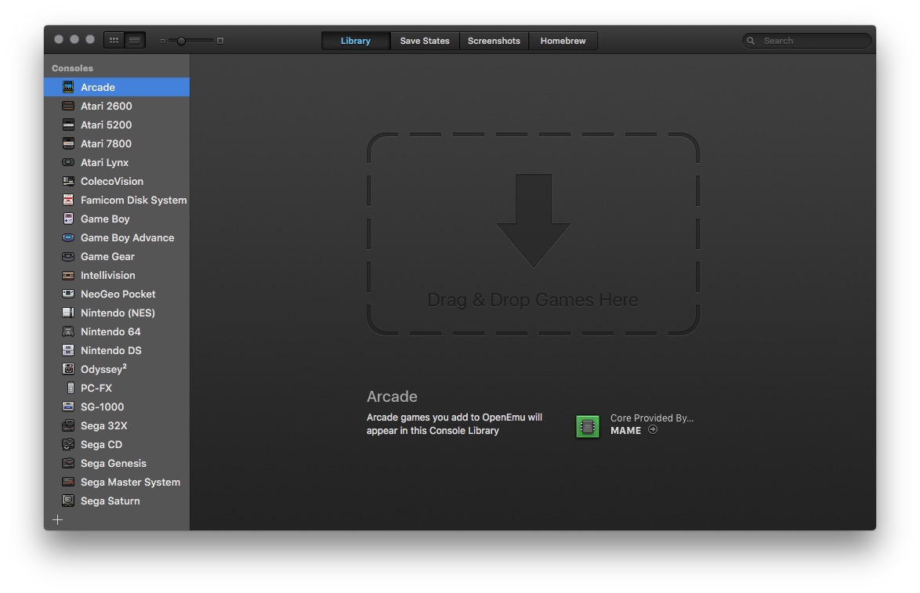The width and height of the screenshot is (920, 593).
Task: Click the Game Boy Advance icon
Action: [68, 238]
